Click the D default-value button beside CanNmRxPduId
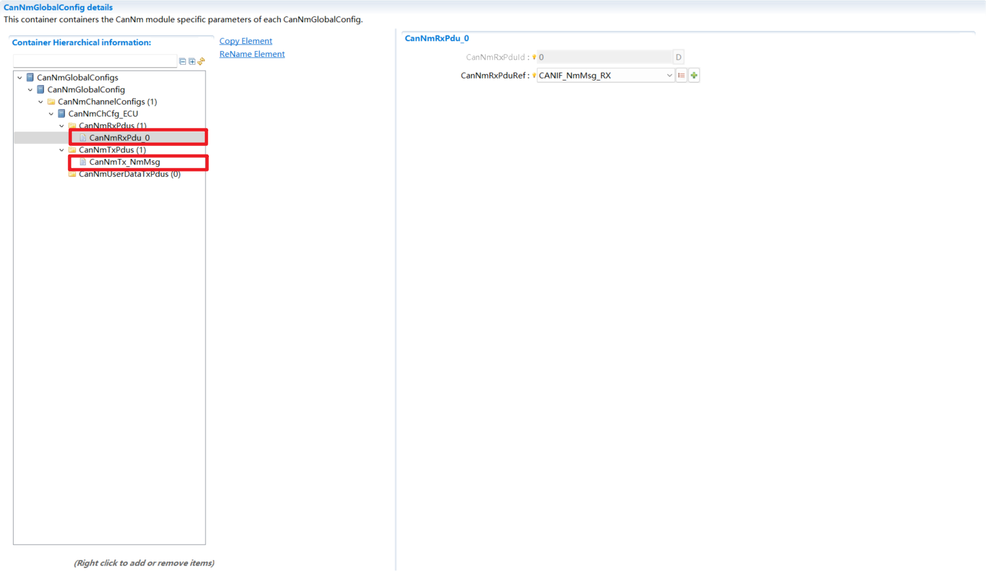986x572 pixels. (678, 56)
